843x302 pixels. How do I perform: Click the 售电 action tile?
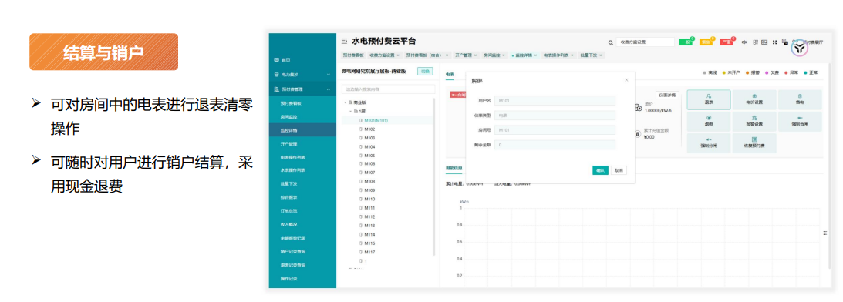pyautogui.click(x=800, y=99)
